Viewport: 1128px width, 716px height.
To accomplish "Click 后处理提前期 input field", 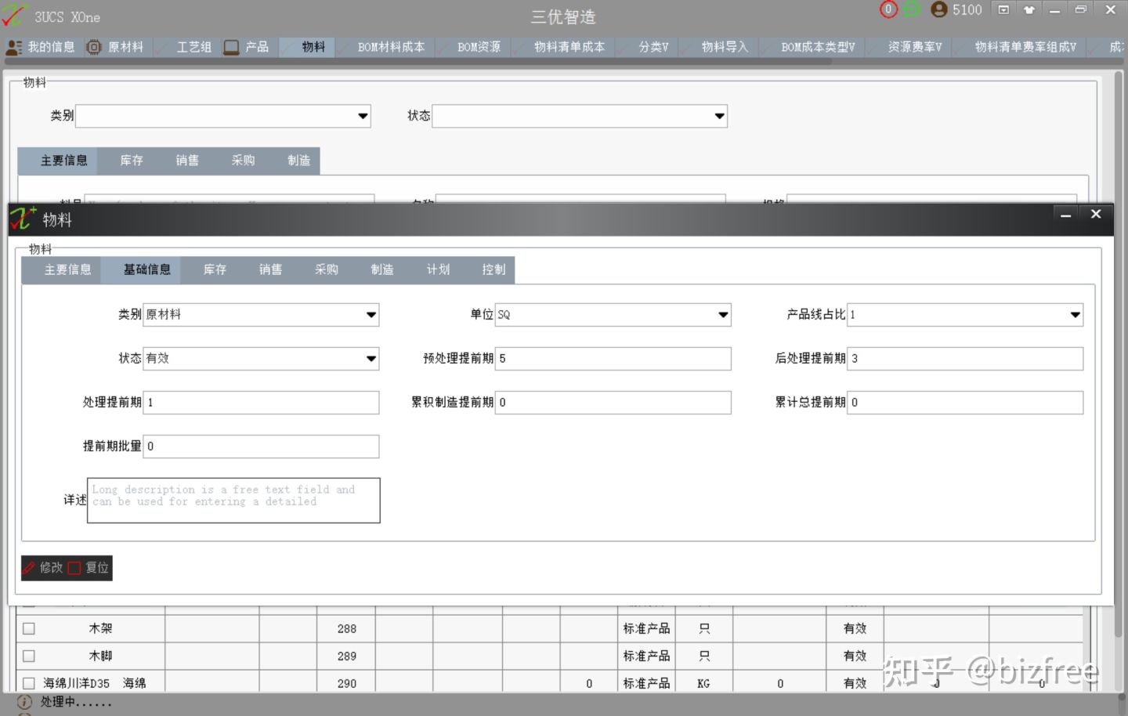I will click(965, 359).
